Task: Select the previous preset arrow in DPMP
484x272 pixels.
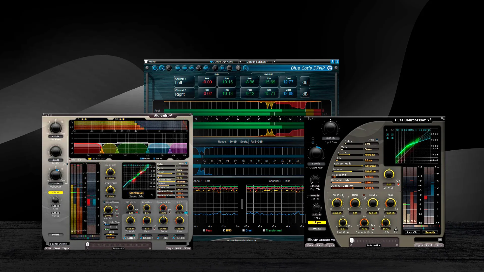Action: [x=240, y=62]
